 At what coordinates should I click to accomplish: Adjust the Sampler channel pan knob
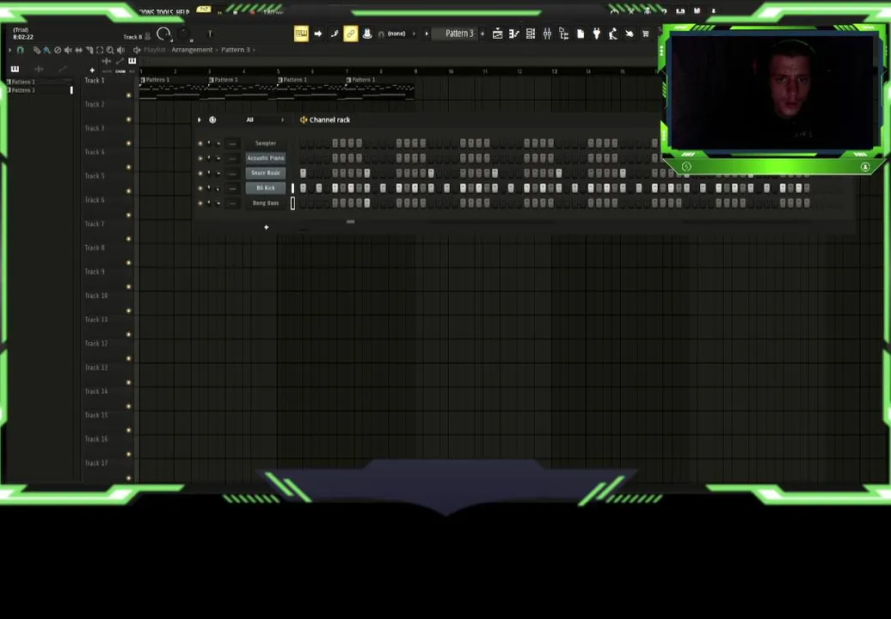(209, 143)
